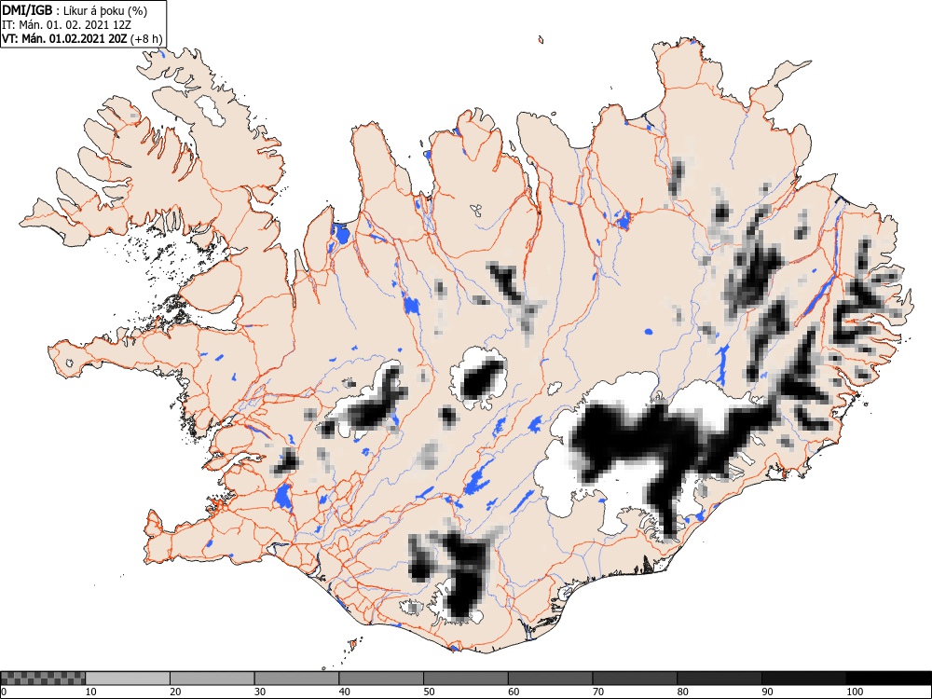Click the 'VT: Mán. 01.02.2021 20Z (+8 h)' line
Image resolution: width=932 pixels, height=699 pixels.
click(x=82, y=38)
